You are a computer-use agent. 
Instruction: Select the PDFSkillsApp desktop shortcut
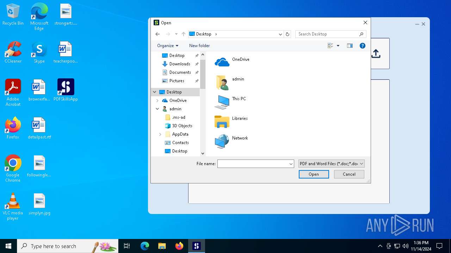[x=66, y=90]
